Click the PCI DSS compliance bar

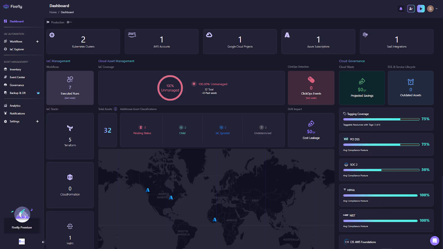click(381, 145)
